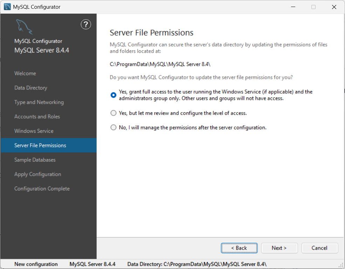Click the MySQL Configurator title bar icon
The image size is (345, 269).
click(7, 7)
